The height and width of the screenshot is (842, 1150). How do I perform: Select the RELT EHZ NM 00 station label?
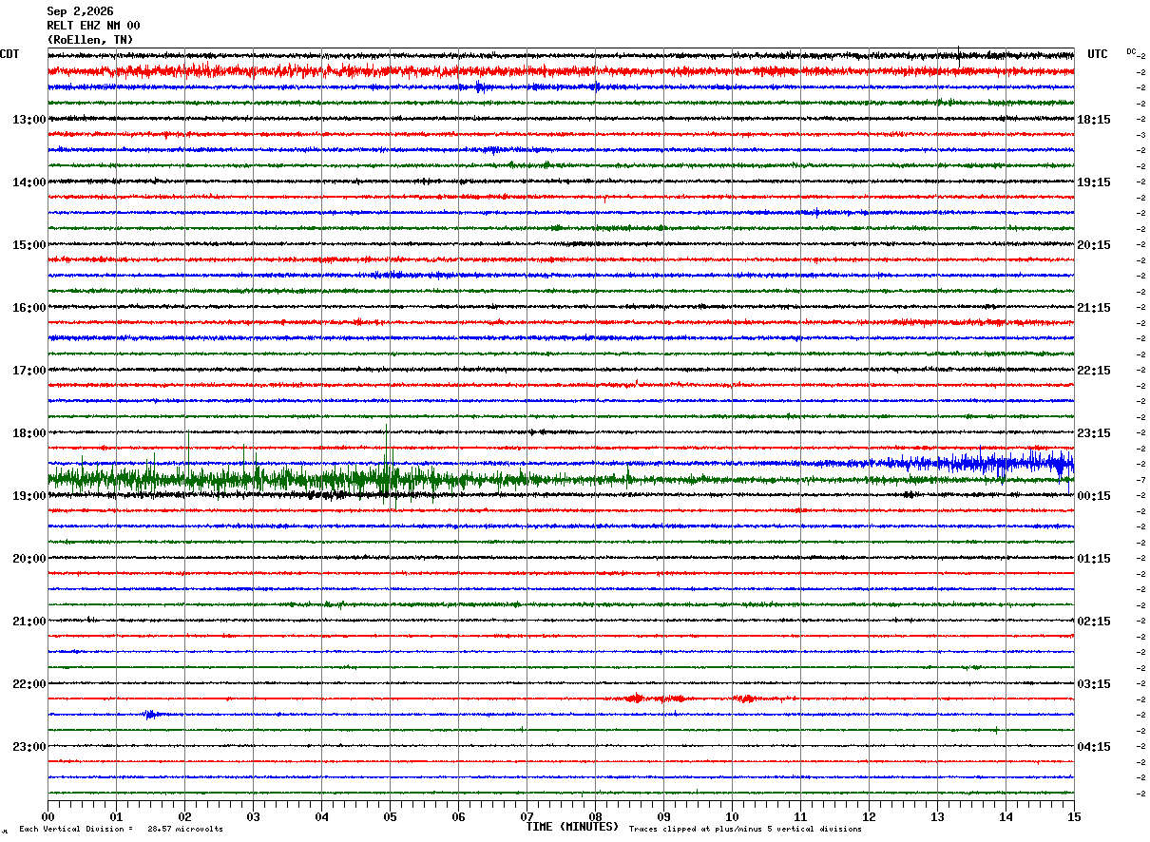(93, 26)
